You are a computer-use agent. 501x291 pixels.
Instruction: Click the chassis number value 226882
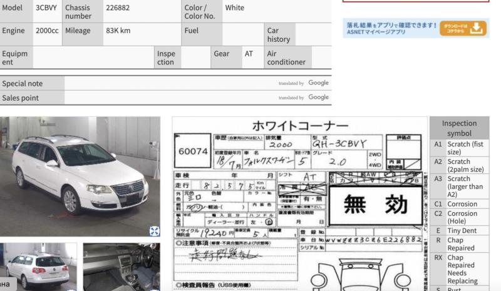(118, 8)
